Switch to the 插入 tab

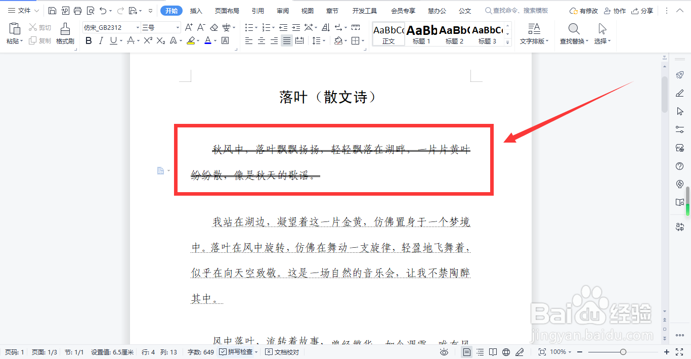click(196, 11)
